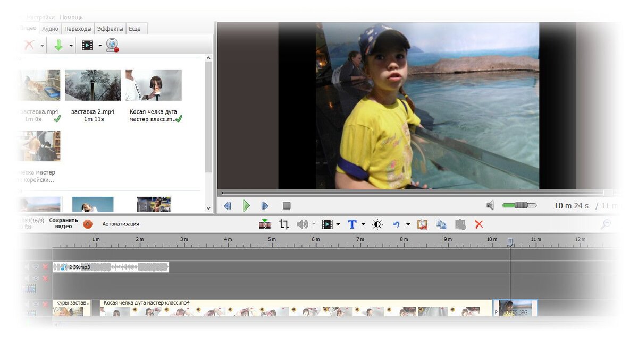Mute the empty middle track
This screenshot has width=638, height=339.
pos(26,279)
